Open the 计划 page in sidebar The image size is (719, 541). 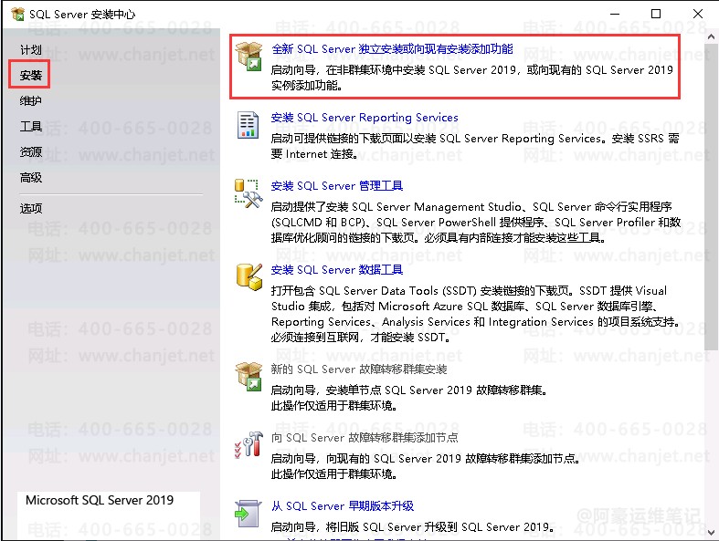[x=31, y=49]
